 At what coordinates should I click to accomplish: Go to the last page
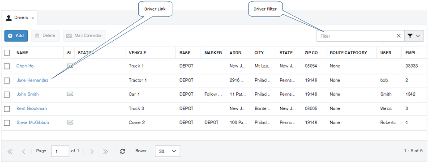point(106,151)
